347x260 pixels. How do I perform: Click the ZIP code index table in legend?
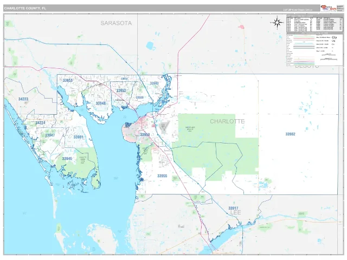(x=314, y=24)
